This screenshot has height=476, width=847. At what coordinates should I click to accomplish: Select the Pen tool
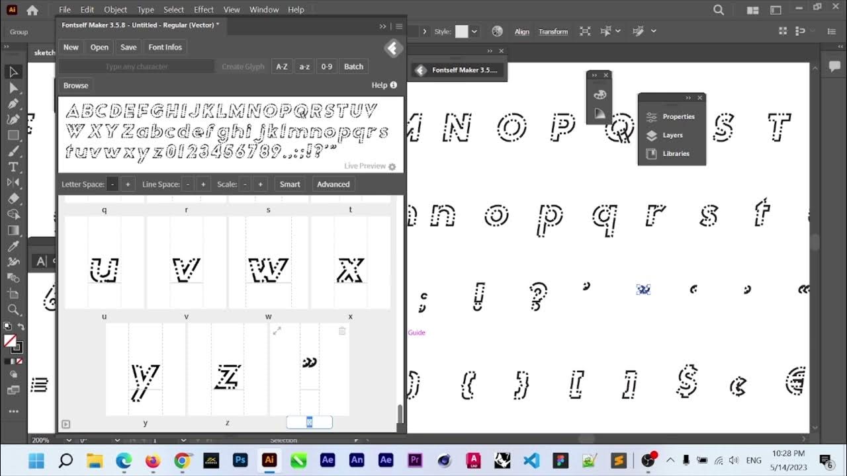pyautogui.click(x=13, y=104)
